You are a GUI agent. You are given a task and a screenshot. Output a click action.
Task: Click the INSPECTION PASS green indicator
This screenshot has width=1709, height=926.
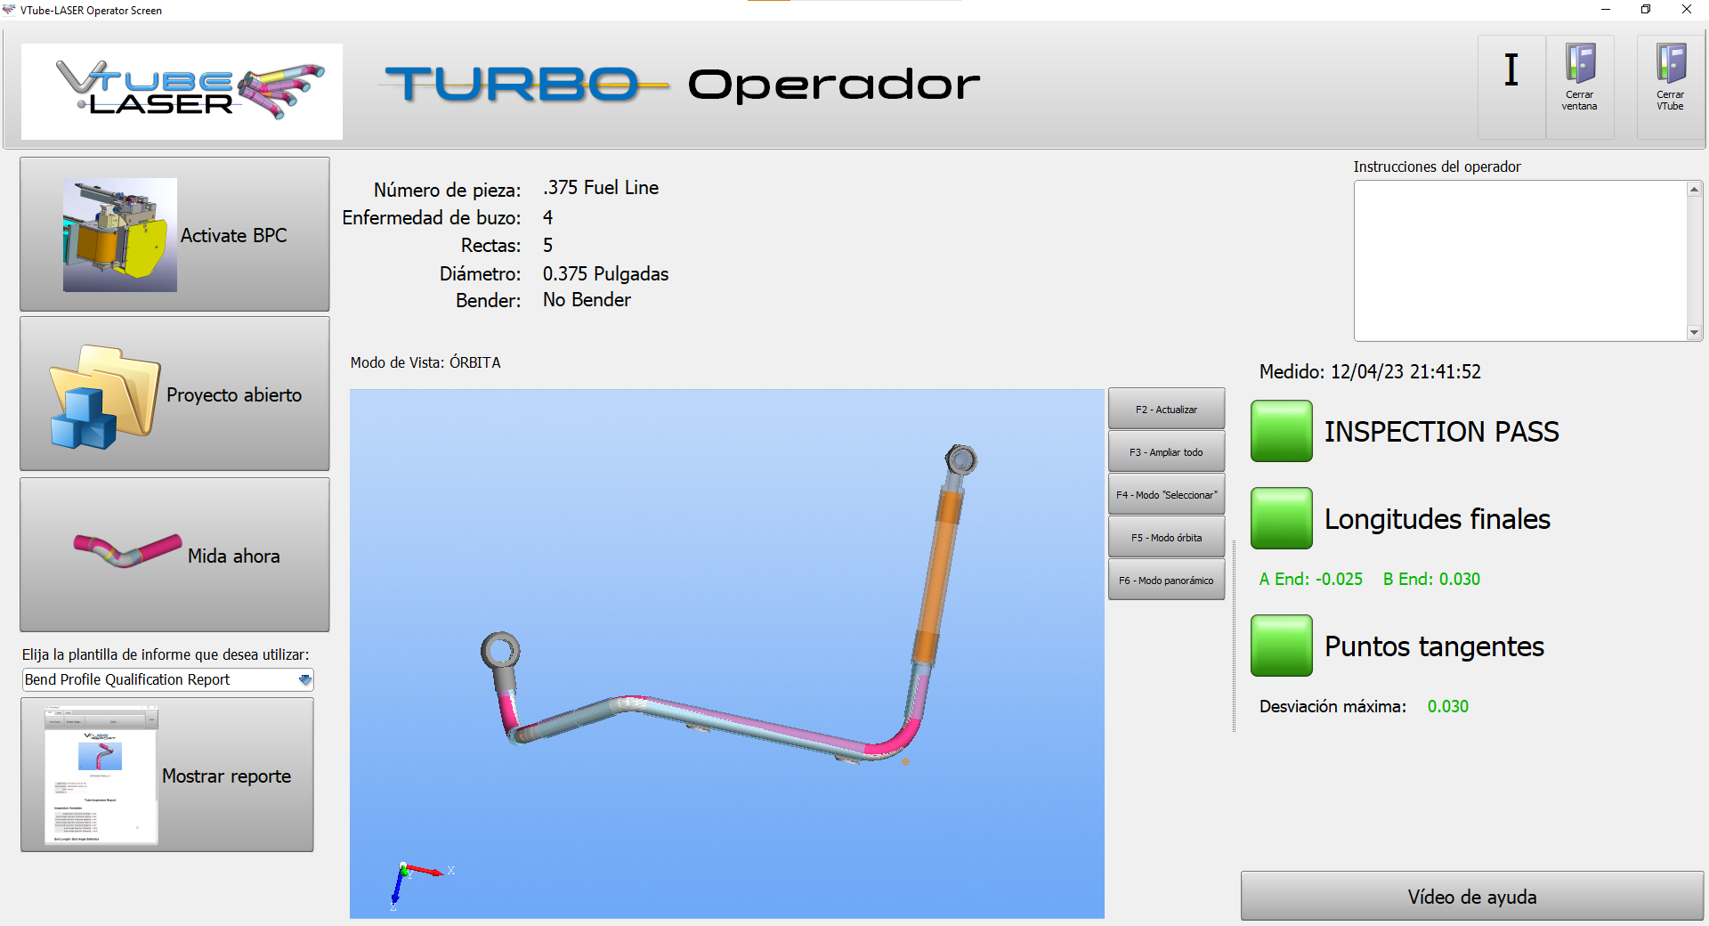(1282, 431)
